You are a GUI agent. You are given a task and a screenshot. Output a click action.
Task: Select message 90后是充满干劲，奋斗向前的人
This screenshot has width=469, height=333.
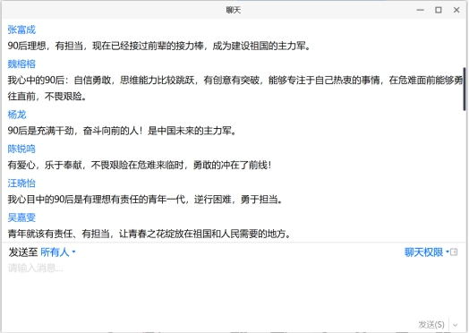(123, 131)
